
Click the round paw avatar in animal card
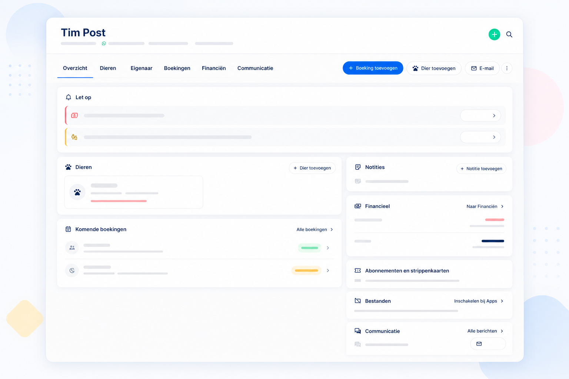77,192
